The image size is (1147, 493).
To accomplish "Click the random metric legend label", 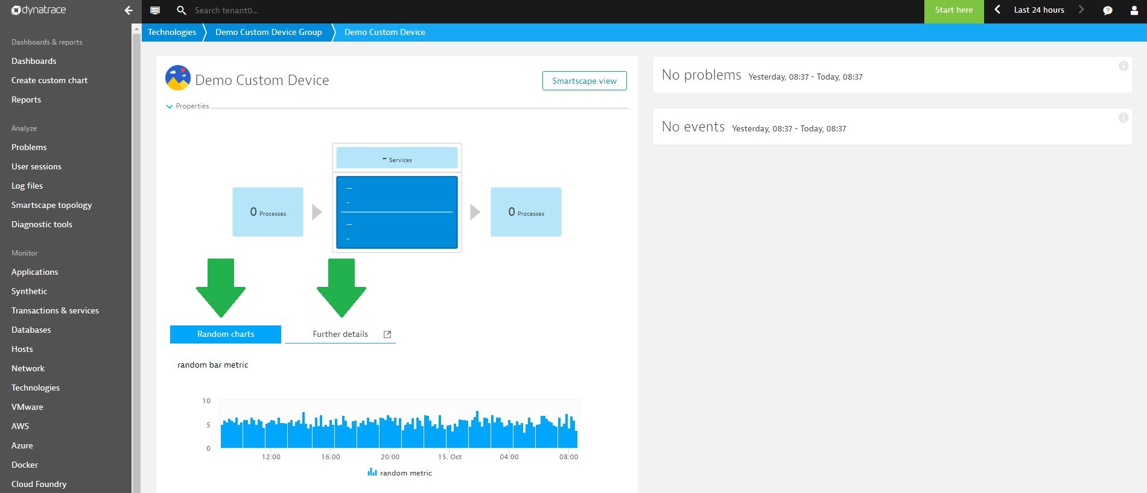I will pos(406,473).
